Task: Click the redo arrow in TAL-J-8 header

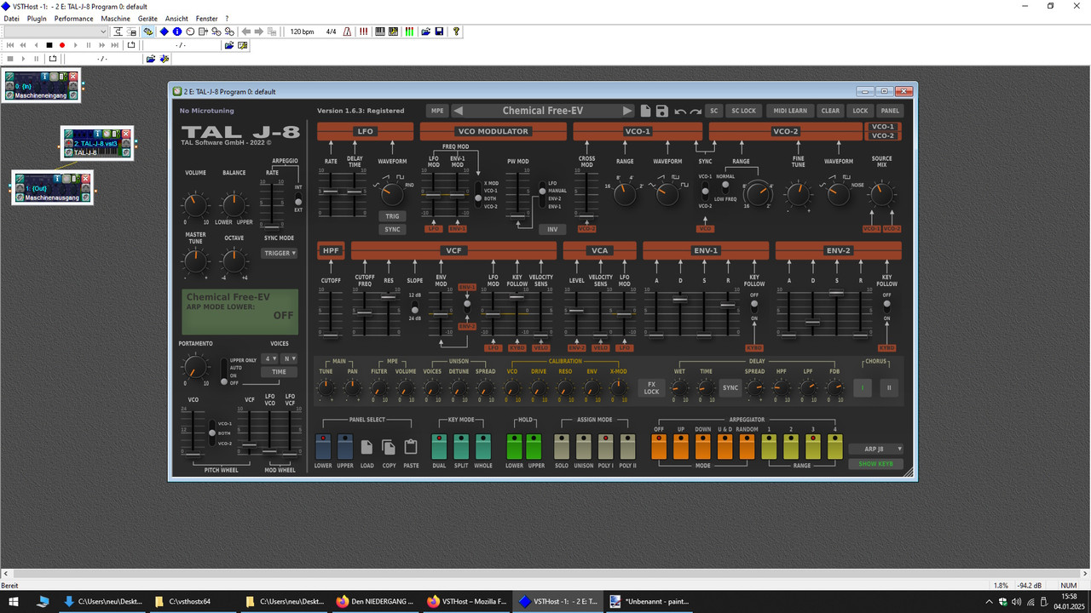Action: (695, 111)
